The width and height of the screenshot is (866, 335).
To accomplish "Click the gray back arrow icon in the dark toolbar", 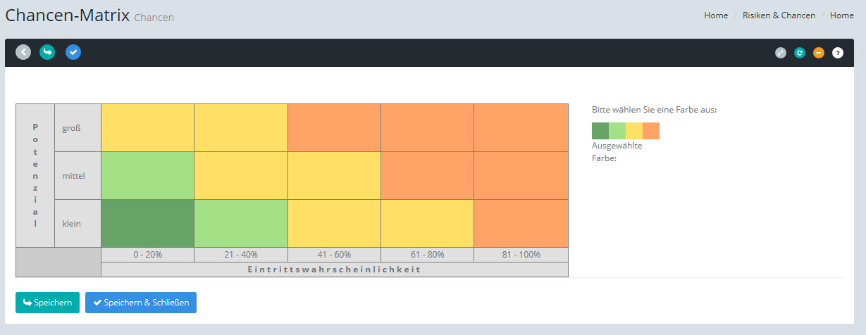I will pyautogui.click(x=23, y=52).
